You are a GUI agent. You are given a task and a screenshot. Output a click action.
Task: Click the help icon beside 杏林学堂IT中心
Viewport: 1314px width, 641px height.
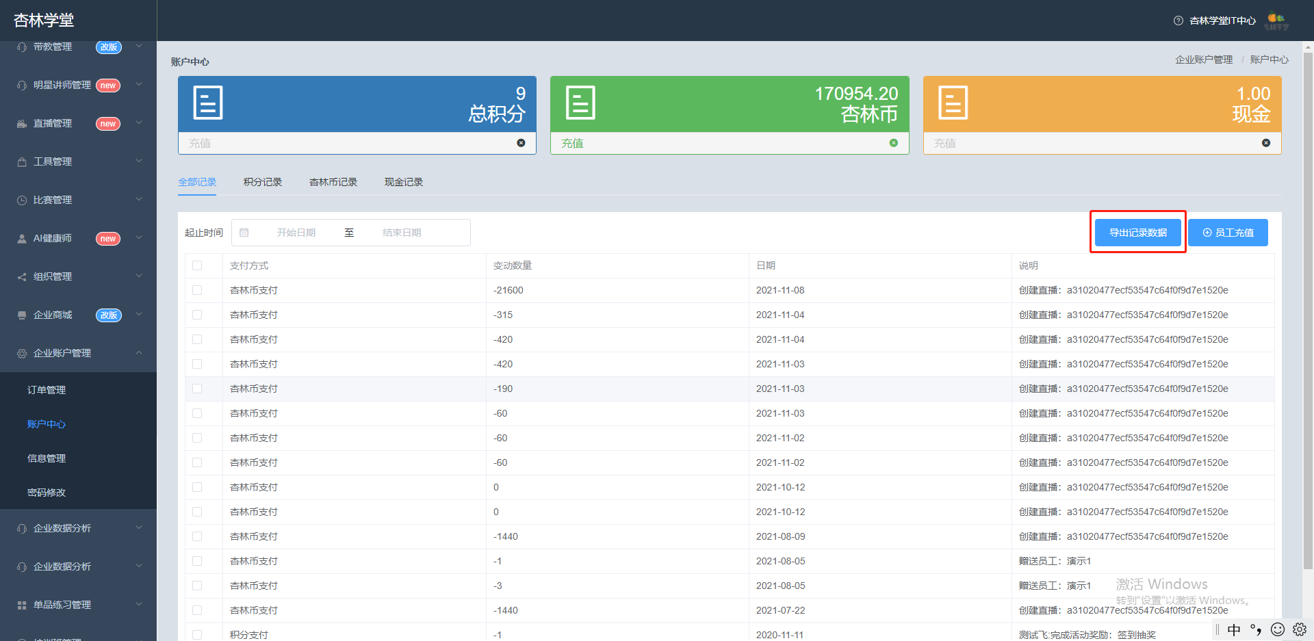[x=1178, y=21]
